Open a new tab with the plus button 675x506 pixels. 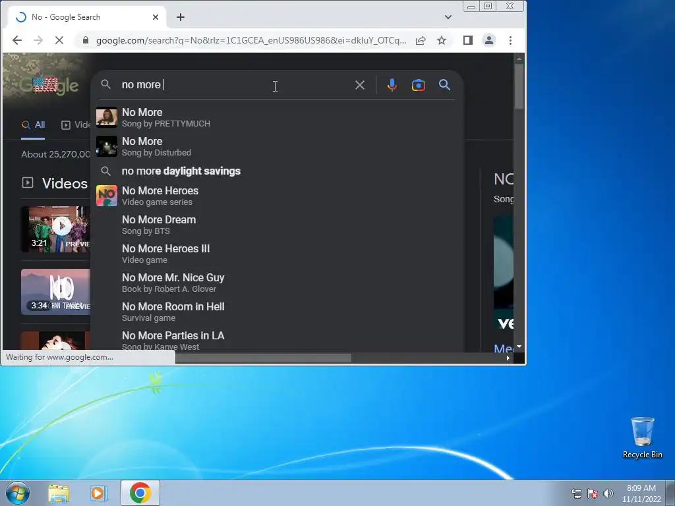[181, 17]
